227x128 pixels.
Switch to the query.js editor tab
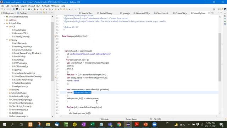[125, 13]
